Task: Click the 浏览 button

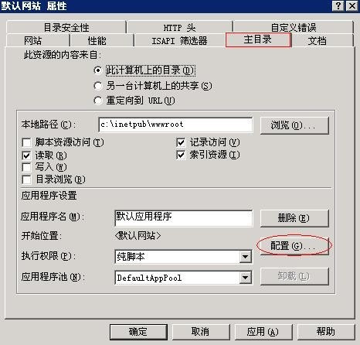Action: [294, 125]
